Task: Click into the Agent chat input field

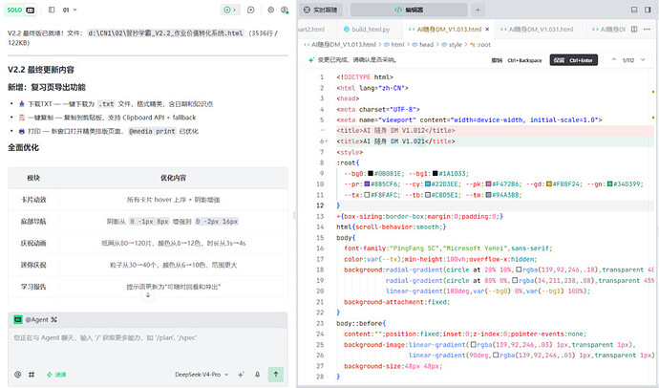Action: [x=147, y=345]
